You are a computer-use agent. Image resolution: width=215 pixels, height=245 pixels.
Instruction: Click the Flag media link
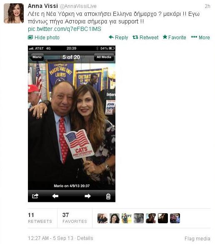(197, 238)
